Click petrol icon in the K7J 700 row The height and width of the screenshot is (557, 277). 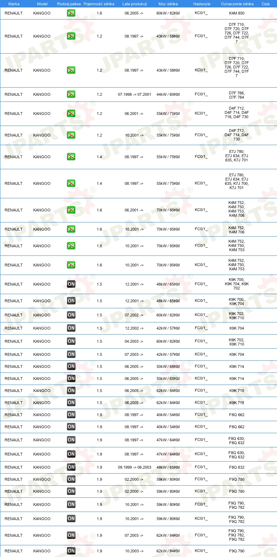click(x=71, y=183)
